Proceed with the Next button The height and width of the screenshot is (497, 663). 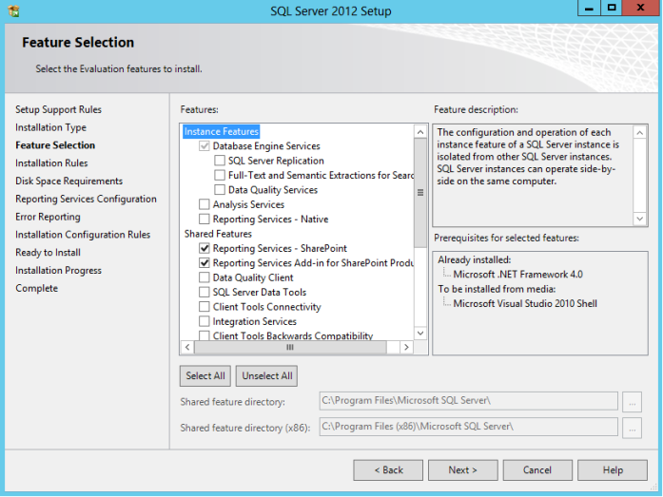point(462,470)
